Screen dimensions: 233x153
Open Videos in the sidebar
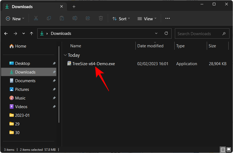click(29, 107)
